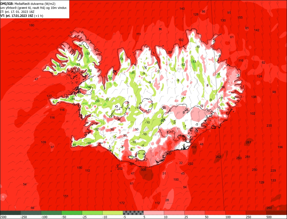This screenshot has width=287, height=219.
Task: Click the '500' legend label
Action: coord(269,217)
